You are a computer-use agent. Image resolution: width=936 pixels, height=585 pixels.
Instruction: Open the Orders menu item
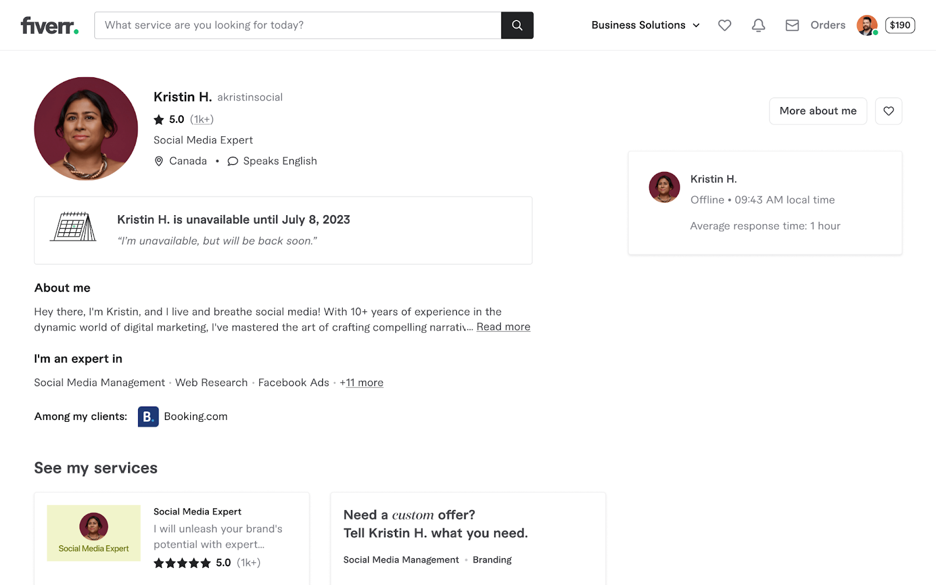click(x=827, y=25)
